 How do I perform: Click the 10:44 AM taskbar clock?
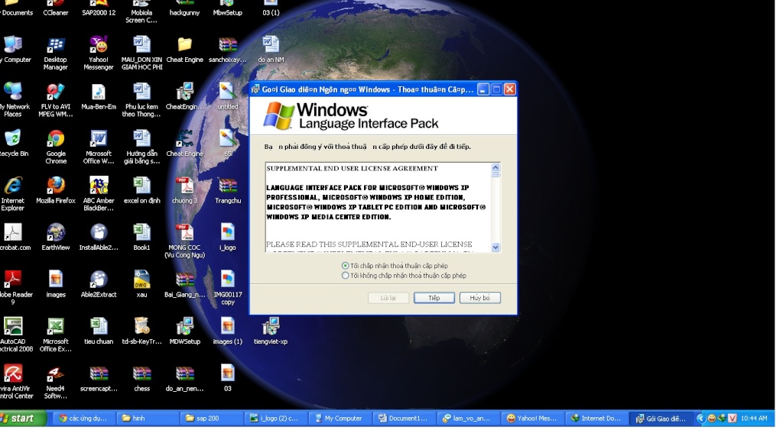click(754, 418)
